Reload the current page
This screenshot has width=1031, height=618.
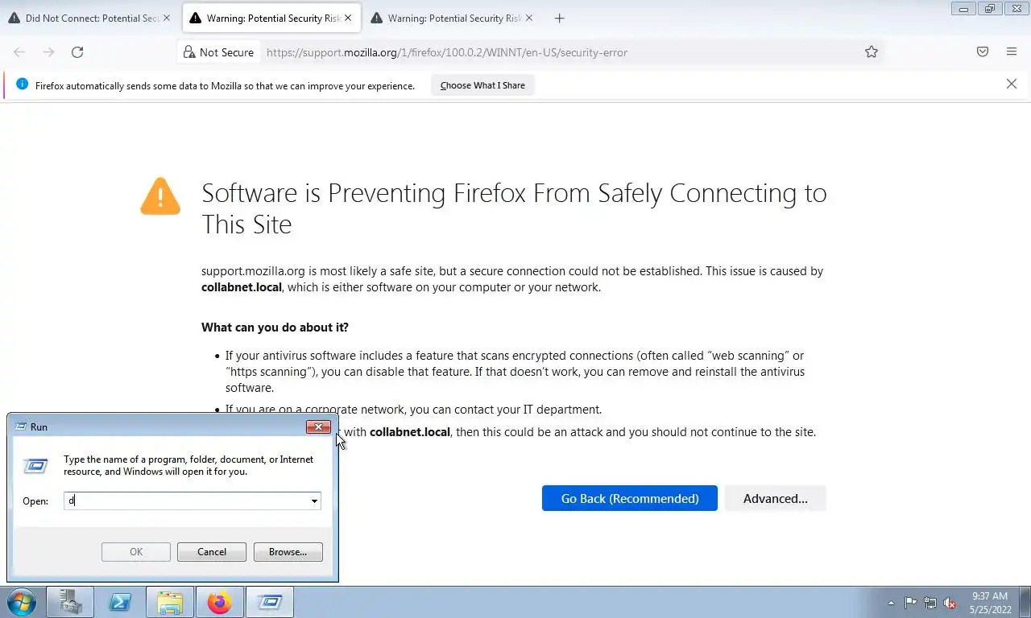[x=77, y=52]
